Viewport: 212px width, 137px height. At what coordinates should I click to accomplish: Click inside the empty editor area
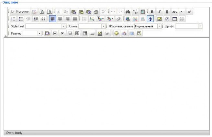106,83
